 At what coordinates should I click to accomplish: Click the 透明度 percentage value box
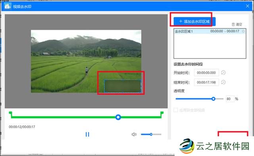[230, 99]
